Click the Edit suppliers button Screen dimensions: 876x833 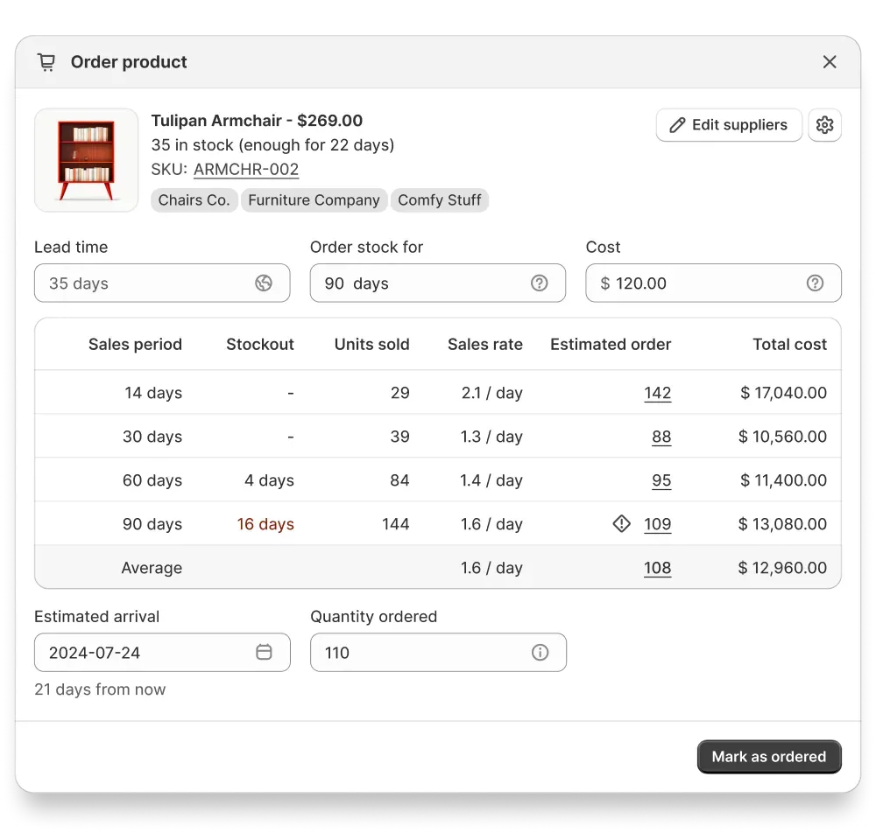pyautogui.click(x=729, y=125)
